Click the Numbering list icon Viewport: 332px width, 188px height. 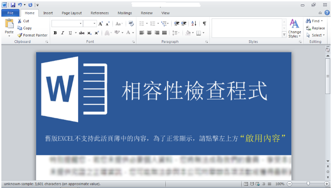pyautogui.click(x=153, y=23)
